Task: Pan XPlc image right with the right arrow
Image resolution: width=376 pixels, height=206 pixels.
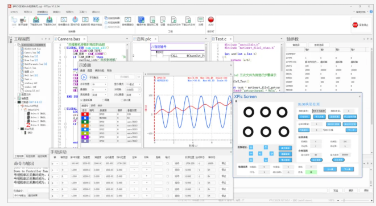Action: pos(271,154)
